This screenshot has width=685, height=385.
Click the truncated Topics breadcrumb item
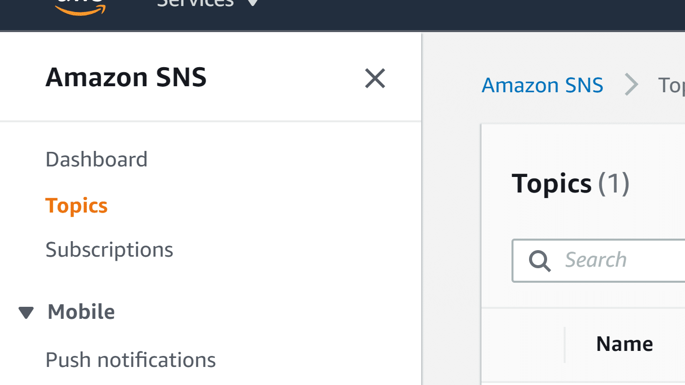tap(674, 85)
